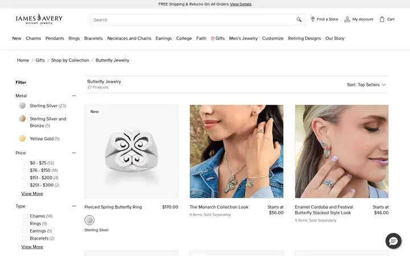Select the $151 - $200 price option
The width and height of the screenshot is (410, 256).
point(24,177)
